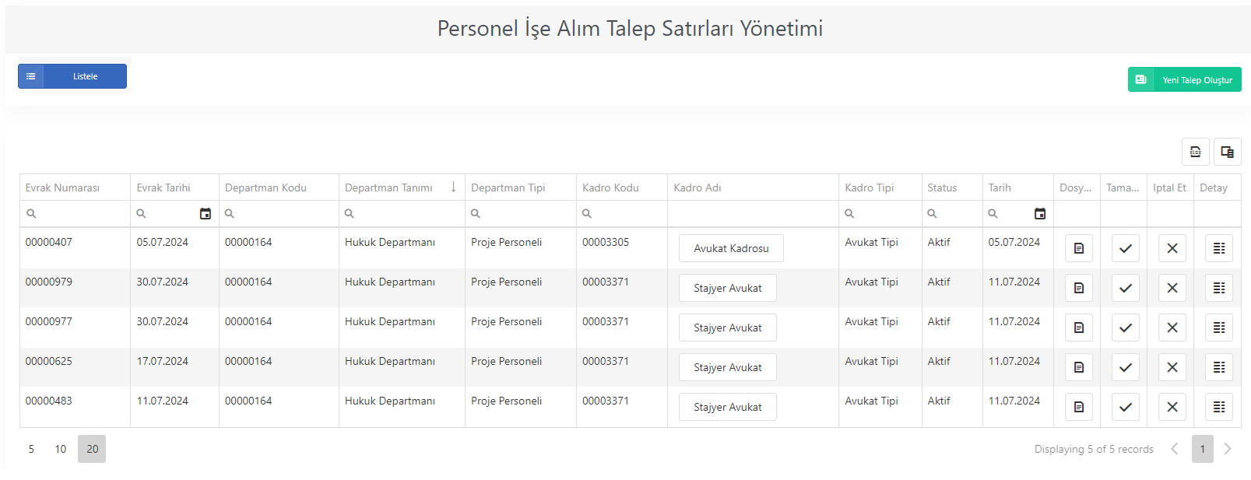
Task: Open the Evrak Tarihi calendar picker
Action: 206,214
